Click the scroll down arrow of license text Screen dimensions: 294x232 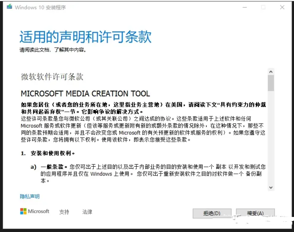[271, 187]
